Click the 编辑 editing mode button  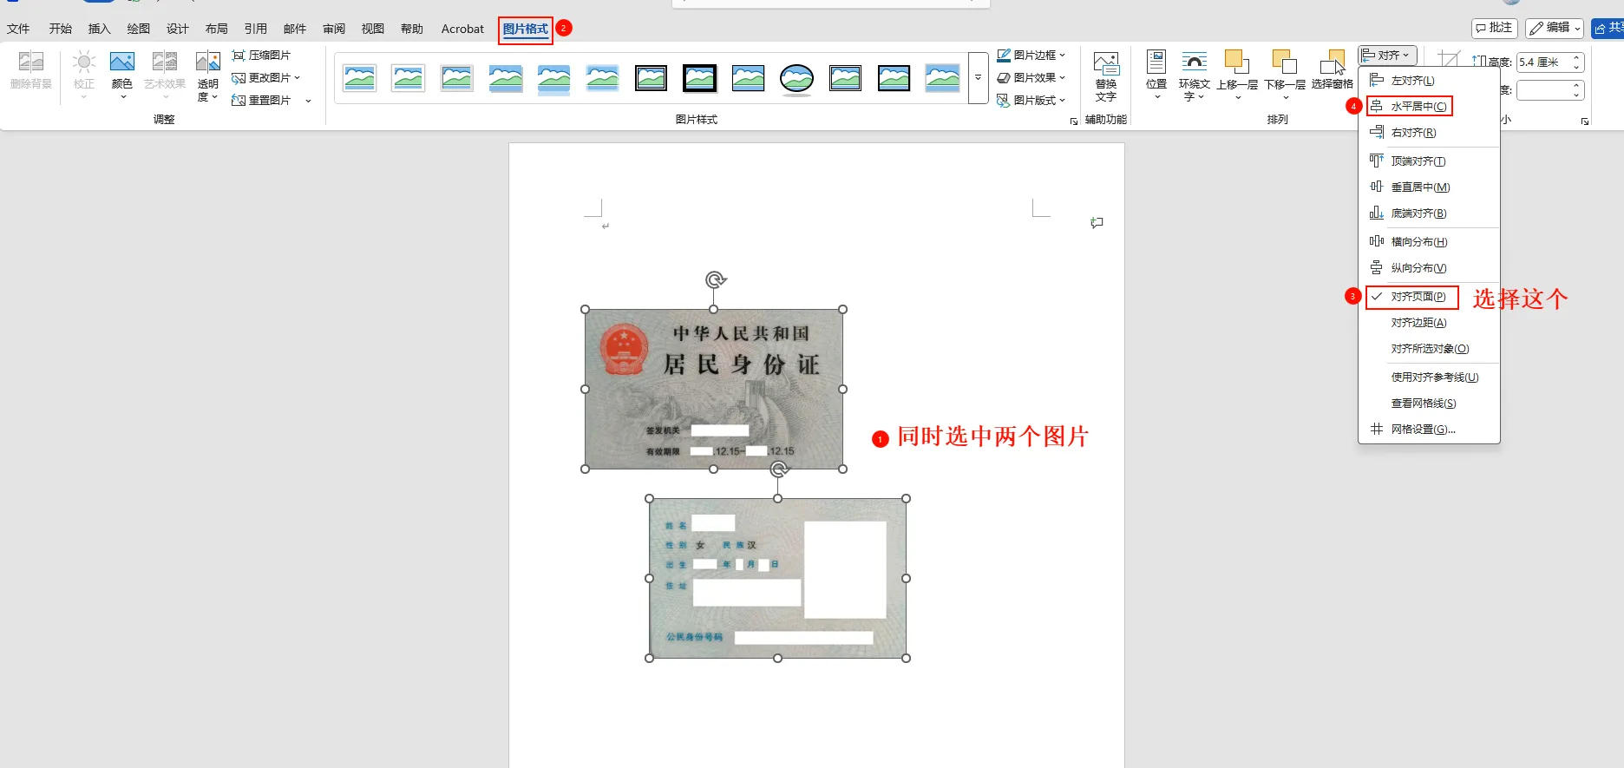tap(1555, 28)
